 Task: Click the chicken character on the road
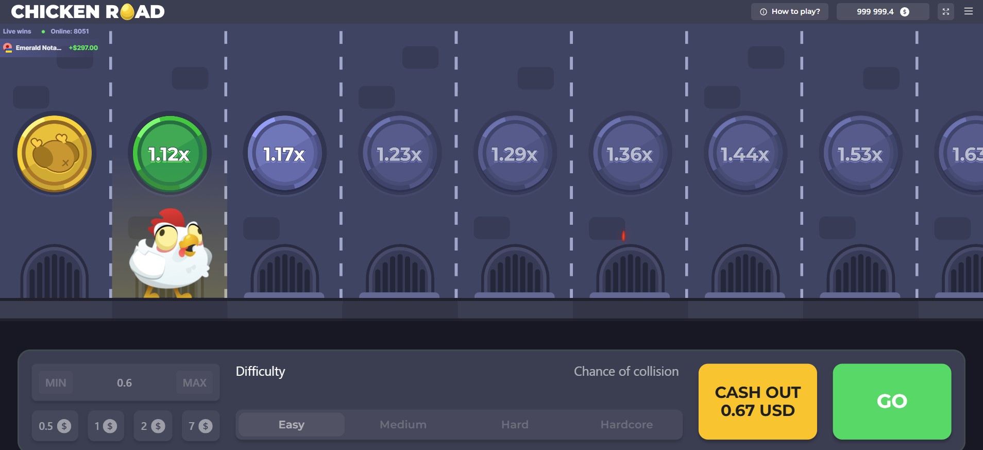170,253
